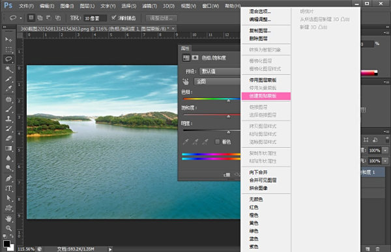Select the Horizontal Type tool
The image size is (391, 252).
coord(8,188)
